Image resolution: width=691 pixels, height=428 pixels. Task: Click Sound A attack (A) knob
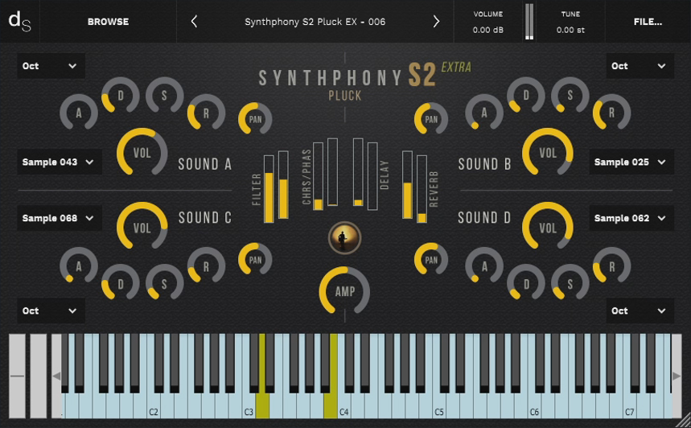[x=79, y=113]
